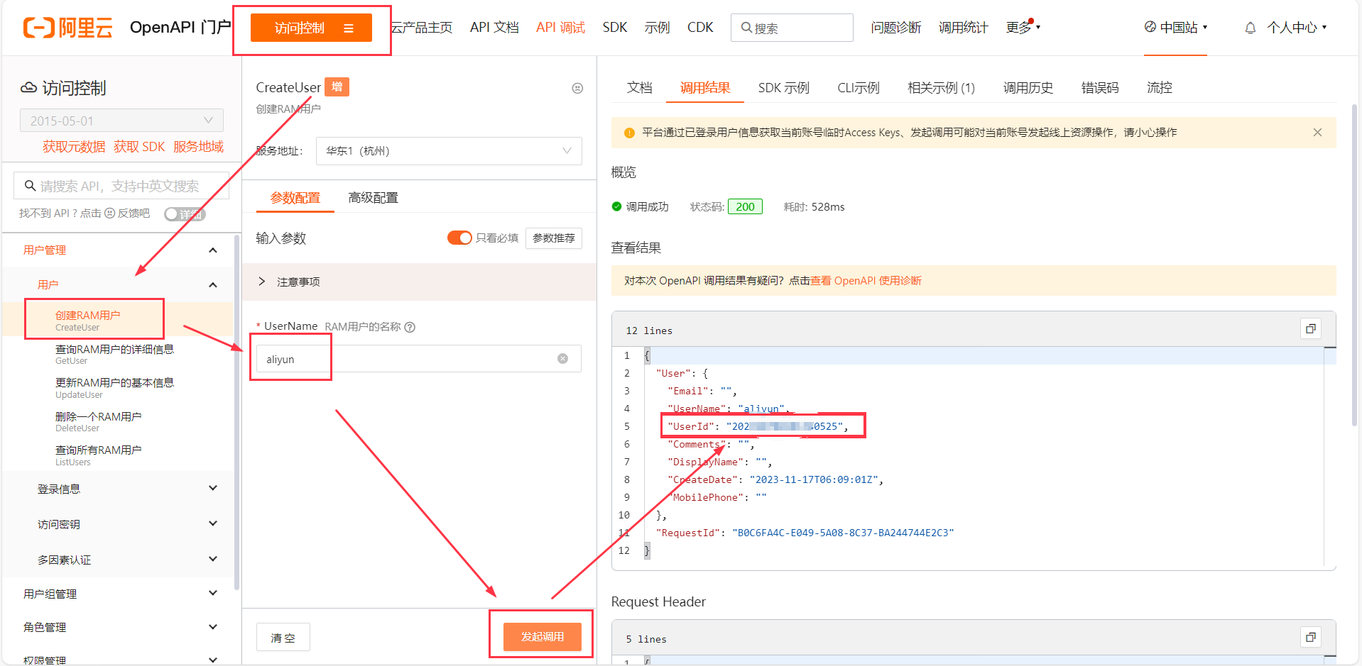The height and width of the screenshot is (666, 1362).
Task: Switch to the 调用历史 tab
Action: tap(1028, 87)
